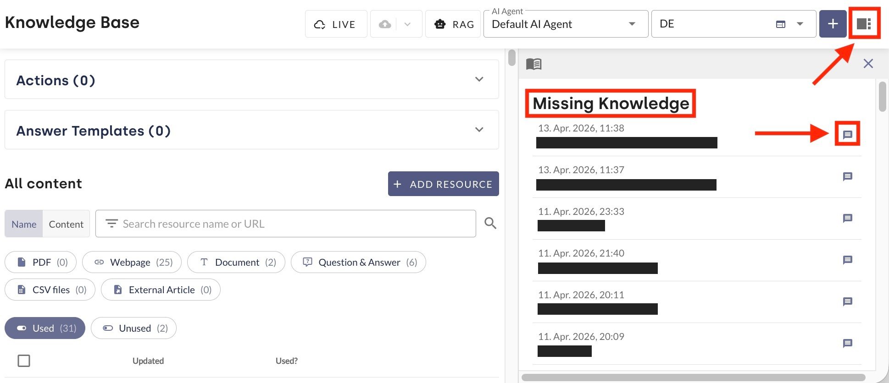Screen dimensions: 889x383
Task: Tick the select-all checkbox in table header
Action: 24,361
